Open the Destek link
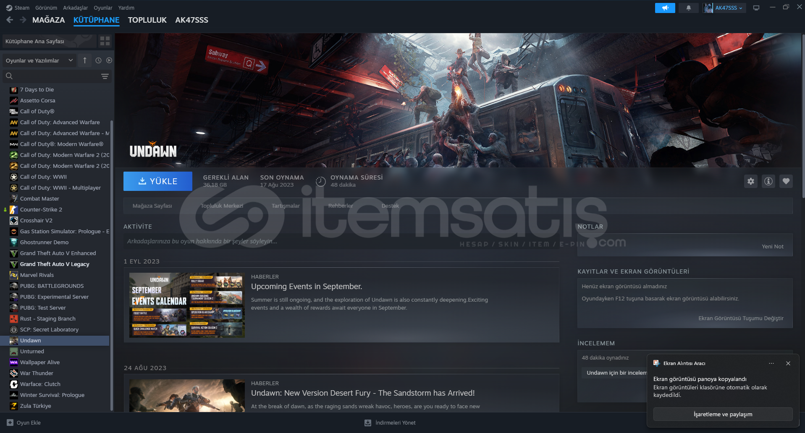Screen dimensions: 805x433 tap(390, 206)
